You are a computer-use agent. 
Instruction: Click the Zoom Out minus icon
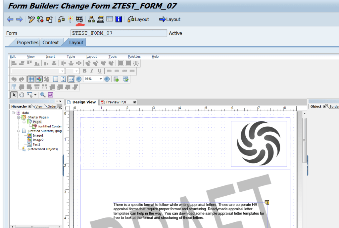tap(78, 79)
